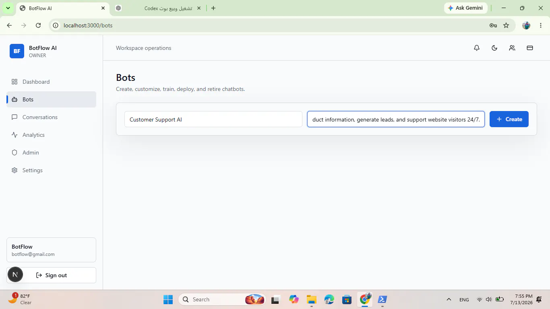Open Admin in the sidebar
Viewport: 550px width, 309px height.
pyautogui.click(x=51, y=152)
